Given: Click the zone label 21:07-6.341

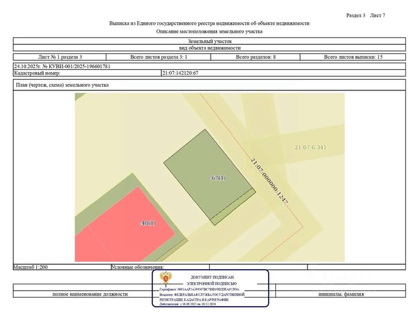Looking at the screenshot, I should click(x=311, y=147).
